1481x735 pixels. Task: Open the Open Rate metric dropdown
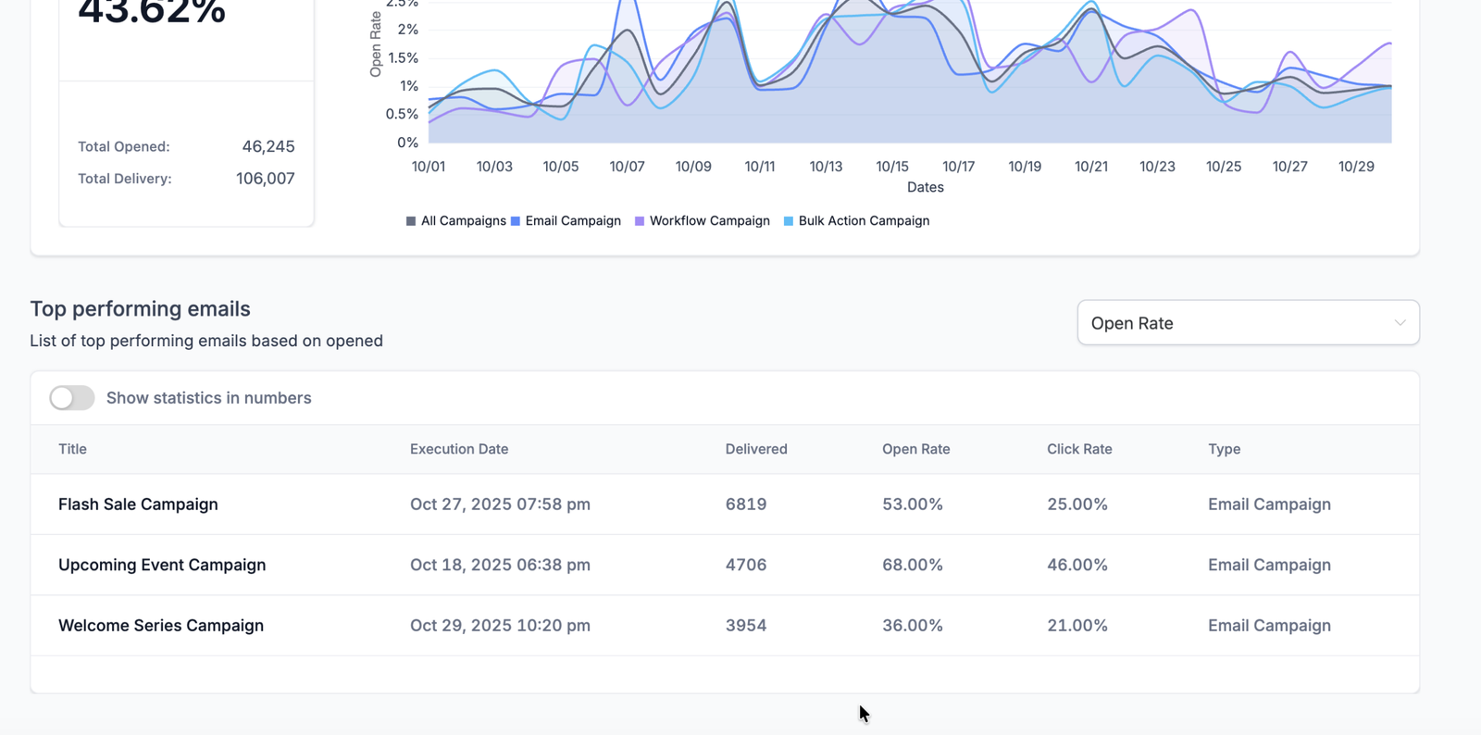pyautogui.click(x=1247, y=323)
